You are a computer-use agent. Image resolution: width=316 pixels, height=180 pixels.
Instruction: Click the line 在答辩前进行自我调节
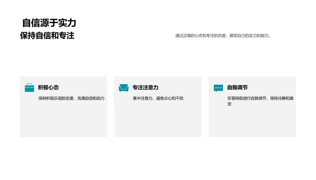247,98
